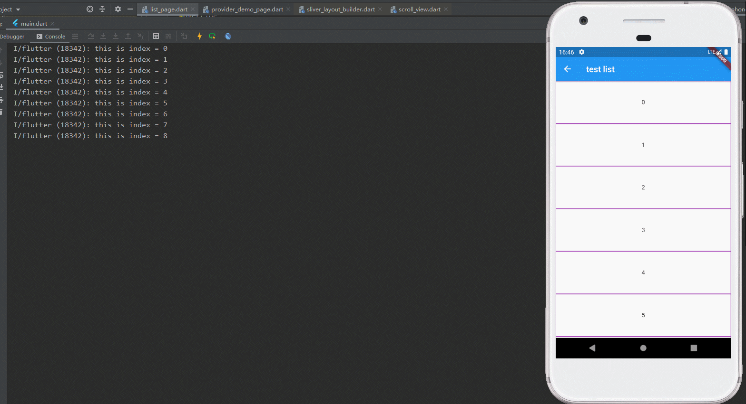
Task: Collapse all in the project panel
Action: pyautogui.click(x=102, y=9)
